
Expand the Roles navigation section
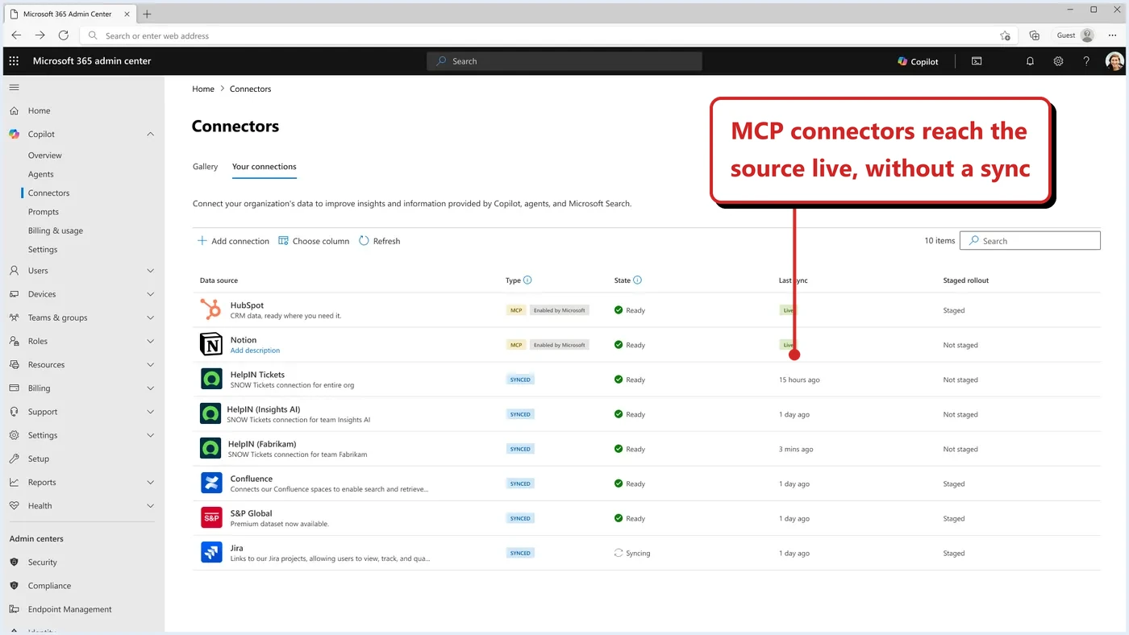pos(150,341)
